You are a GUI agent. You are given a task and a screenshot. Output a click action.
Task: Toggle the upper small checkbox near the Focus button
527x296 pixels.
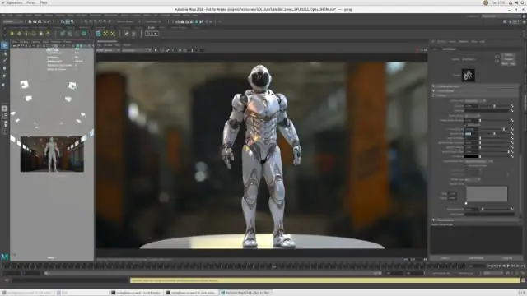click(x=497, y=57)
